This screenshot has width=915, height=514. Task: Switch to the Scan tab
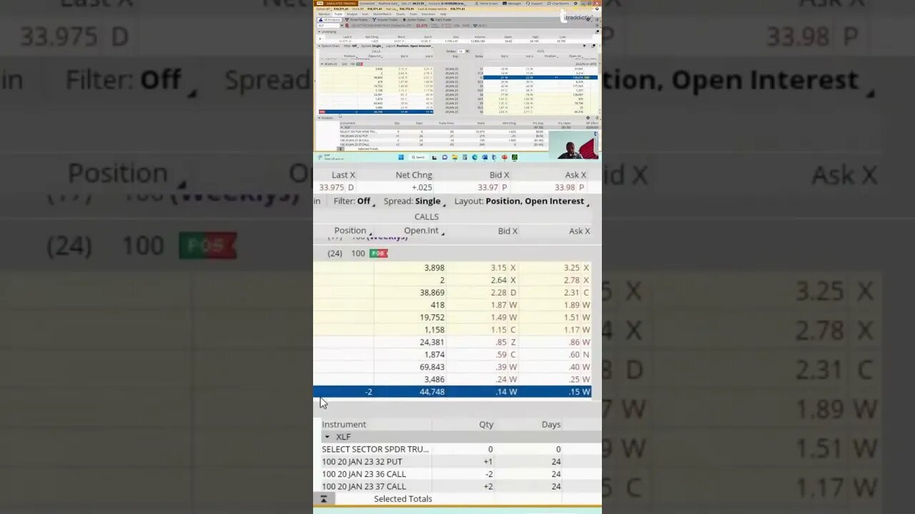click(365, 14)
